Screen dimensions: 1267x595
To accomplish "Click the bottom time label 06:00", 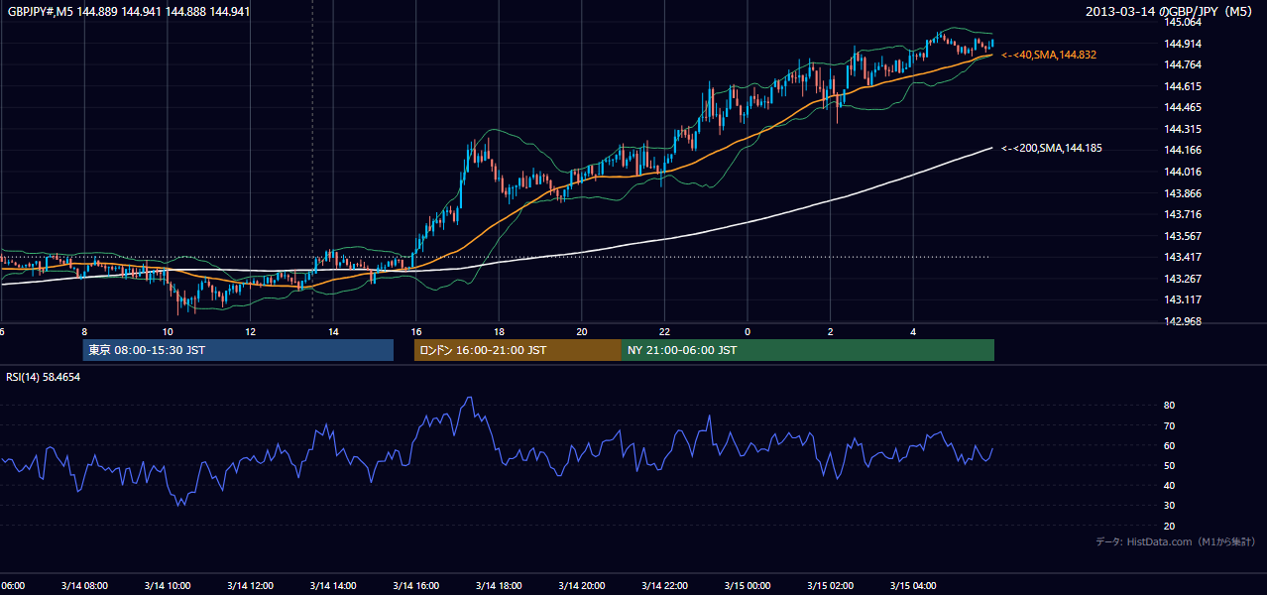I will 12,585.
